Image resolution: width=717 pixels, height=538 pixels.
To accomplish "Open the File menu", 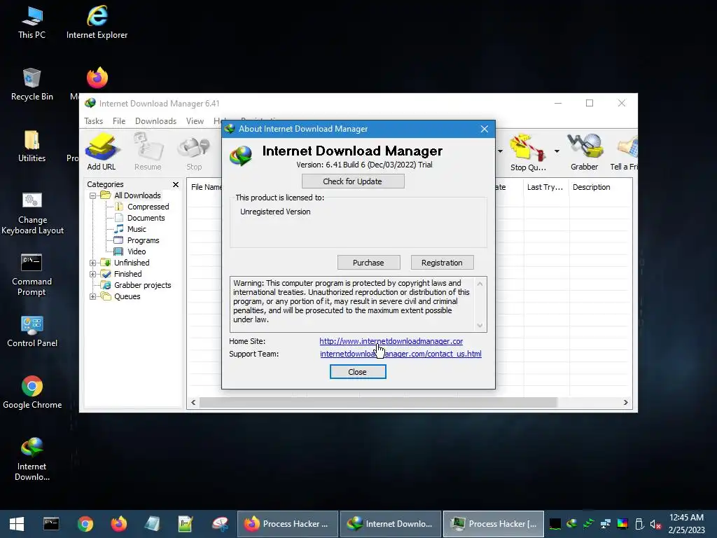I will pos(119,121).
